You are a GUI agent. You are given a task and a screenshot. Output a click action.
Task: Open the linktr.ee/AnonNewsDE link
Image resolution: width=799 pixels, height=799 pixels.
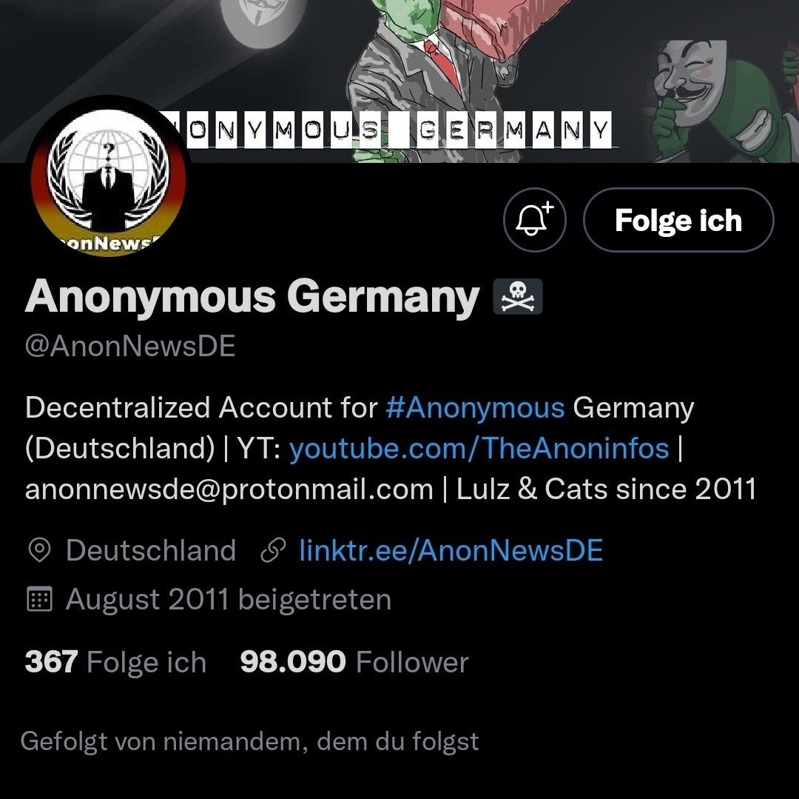[451, 550]
